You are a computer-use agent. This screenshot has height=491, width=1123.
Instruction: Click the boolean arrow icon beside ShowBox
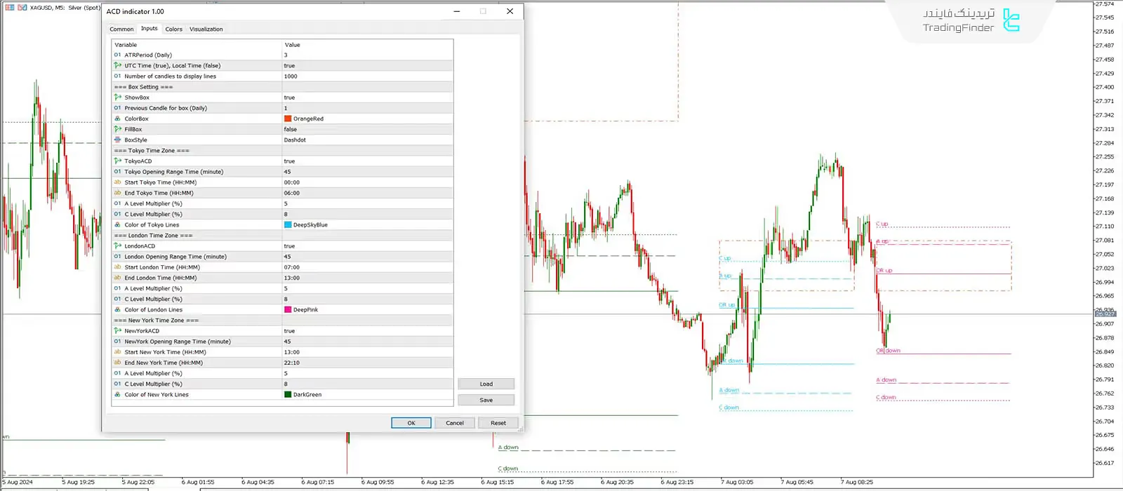(x=117, y=97)
